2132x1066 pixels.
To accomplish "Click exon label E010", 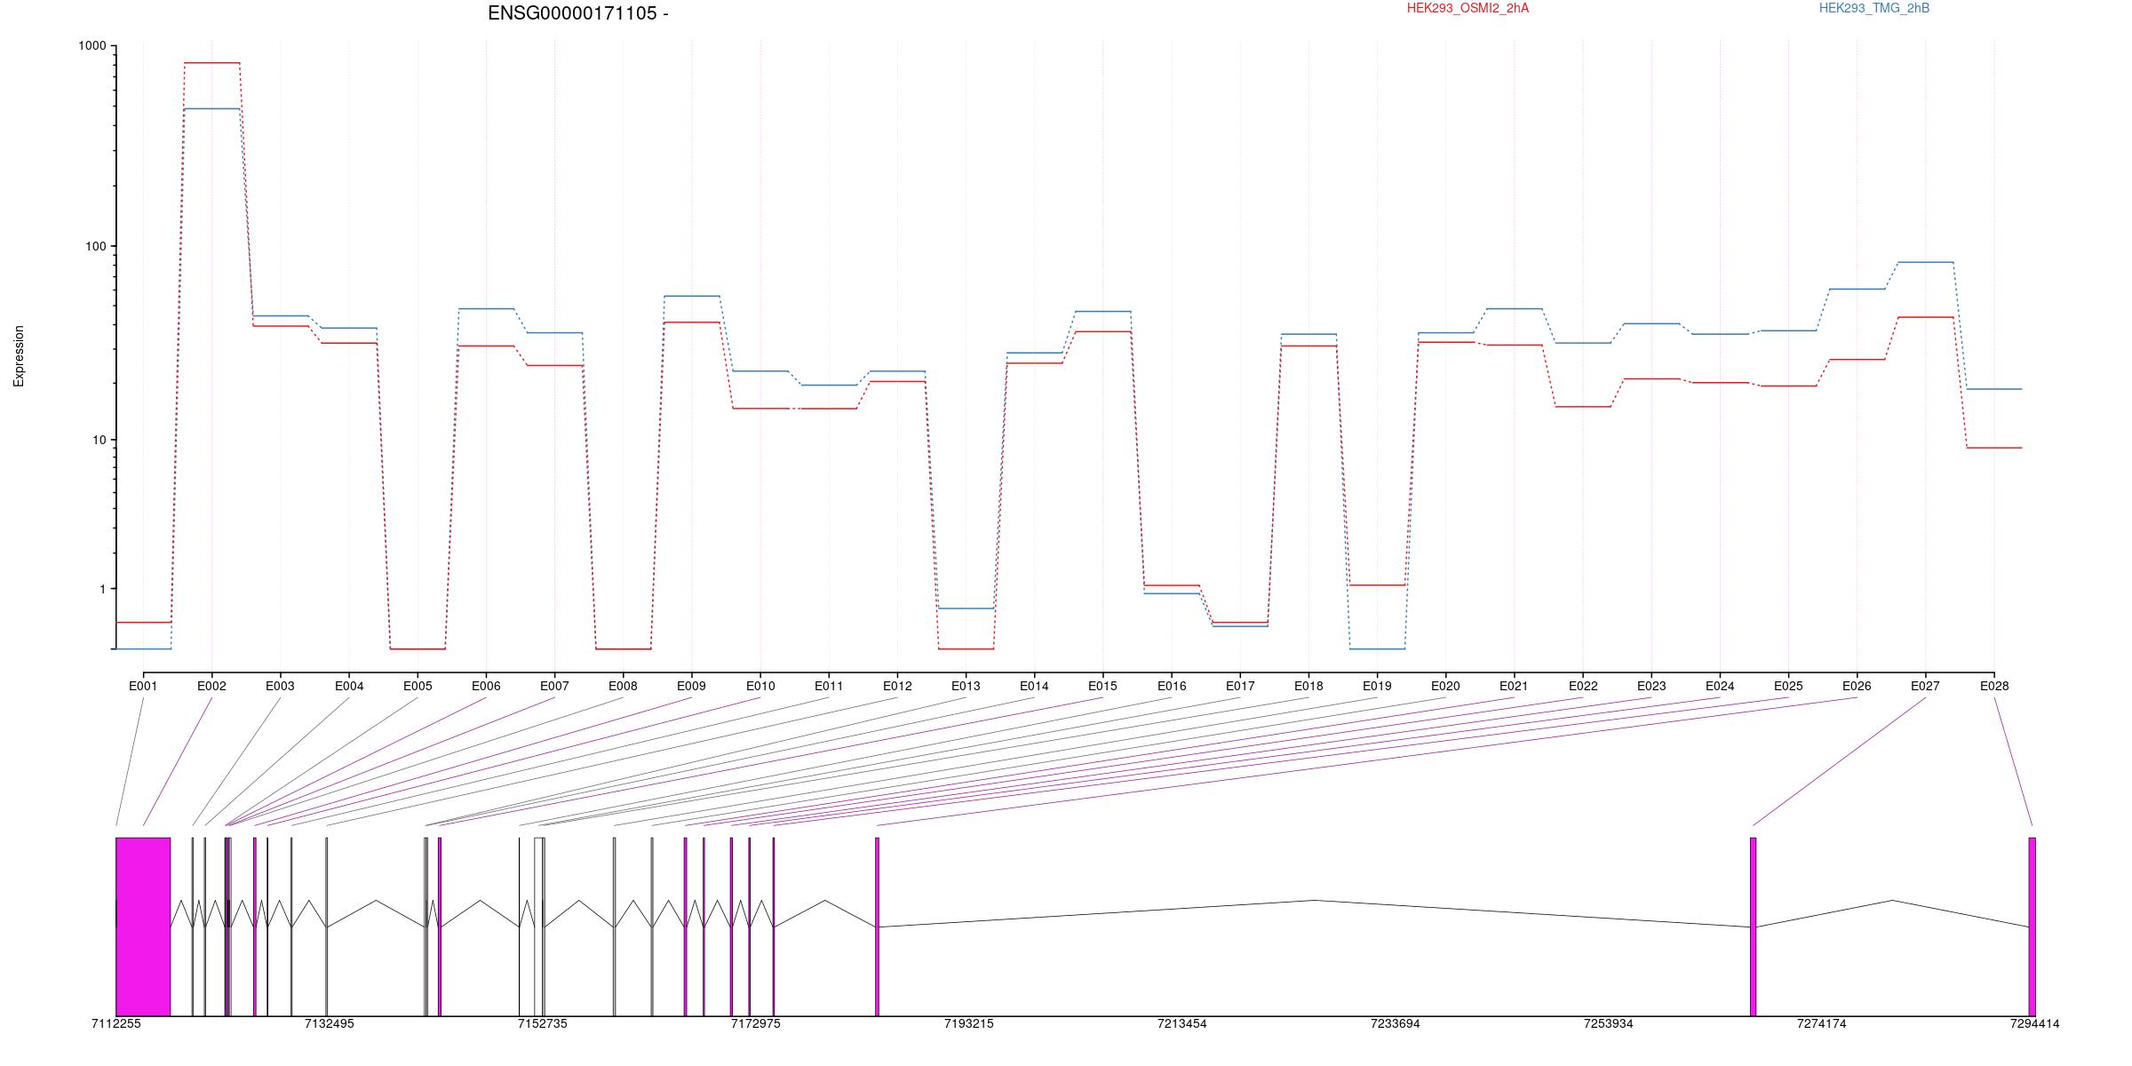I will coord(760,686).
